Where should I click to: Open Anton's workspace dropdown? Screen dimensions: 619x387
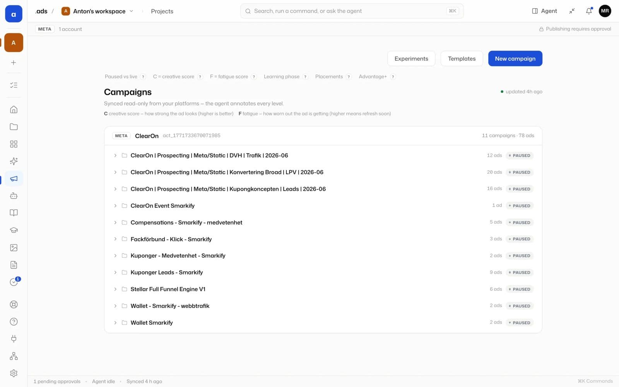point(97,11)
